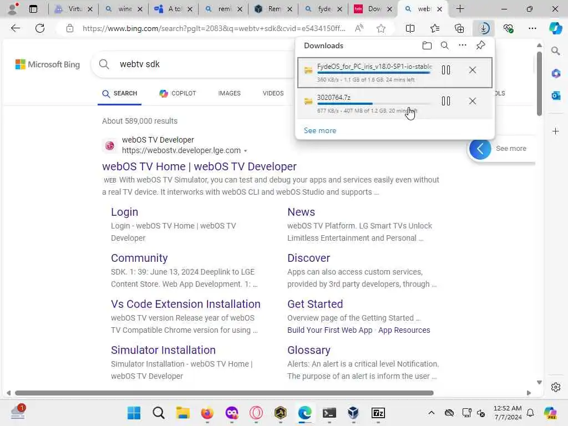Open Edge sidebar search icon

point(555,51)
